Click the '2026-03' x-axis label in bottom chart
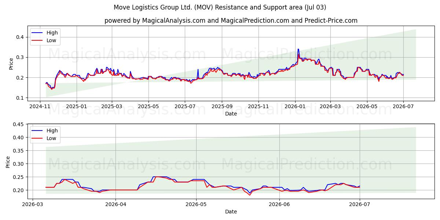The image size is (440, 220). [x=33, y=205]
